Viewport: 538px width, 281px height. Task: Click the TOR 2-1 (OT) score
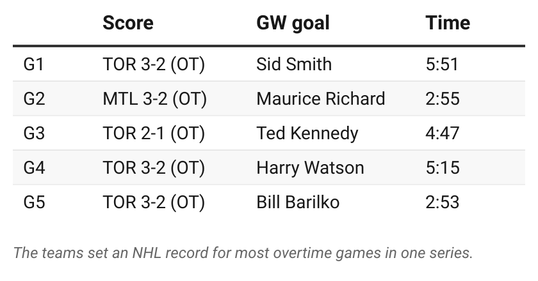pyautogui.click(x=154, y=133)
